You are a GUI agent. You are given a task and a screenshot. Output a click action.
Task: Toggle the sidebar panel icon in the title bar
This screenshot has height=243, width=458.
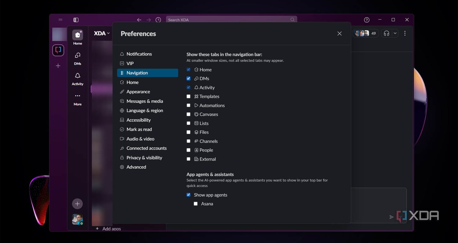[x=76, y=20]
